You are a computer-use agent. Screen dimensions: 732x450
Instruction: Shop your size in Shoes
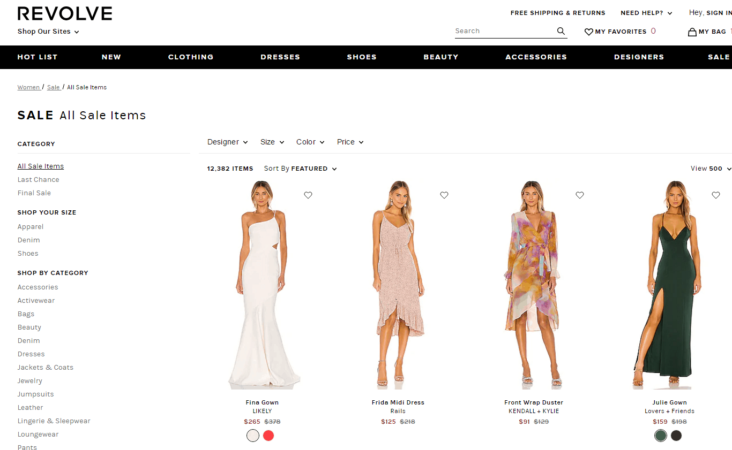(28, 254)
